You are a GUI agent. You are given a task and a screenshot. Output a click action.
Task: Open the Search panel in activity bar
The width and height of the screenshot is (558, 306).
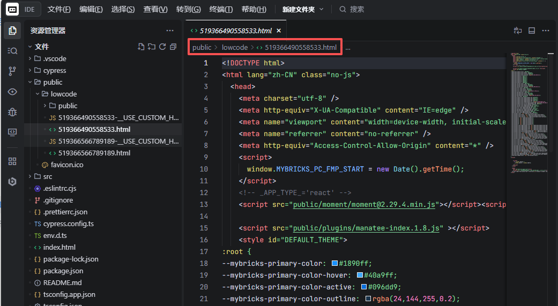tap(12, 51)
